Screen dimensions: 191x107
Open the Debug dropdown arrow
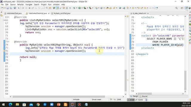tap(77, 8)
